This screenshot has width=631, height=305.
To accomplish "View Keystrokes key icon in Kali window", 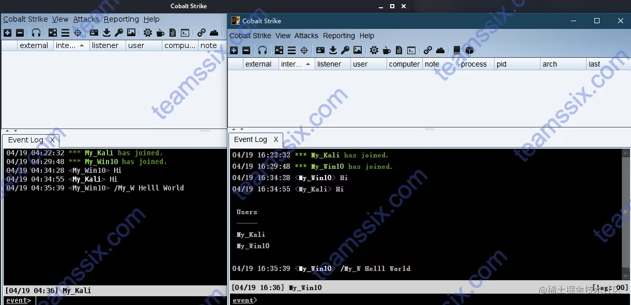I will tap(119, 33).
